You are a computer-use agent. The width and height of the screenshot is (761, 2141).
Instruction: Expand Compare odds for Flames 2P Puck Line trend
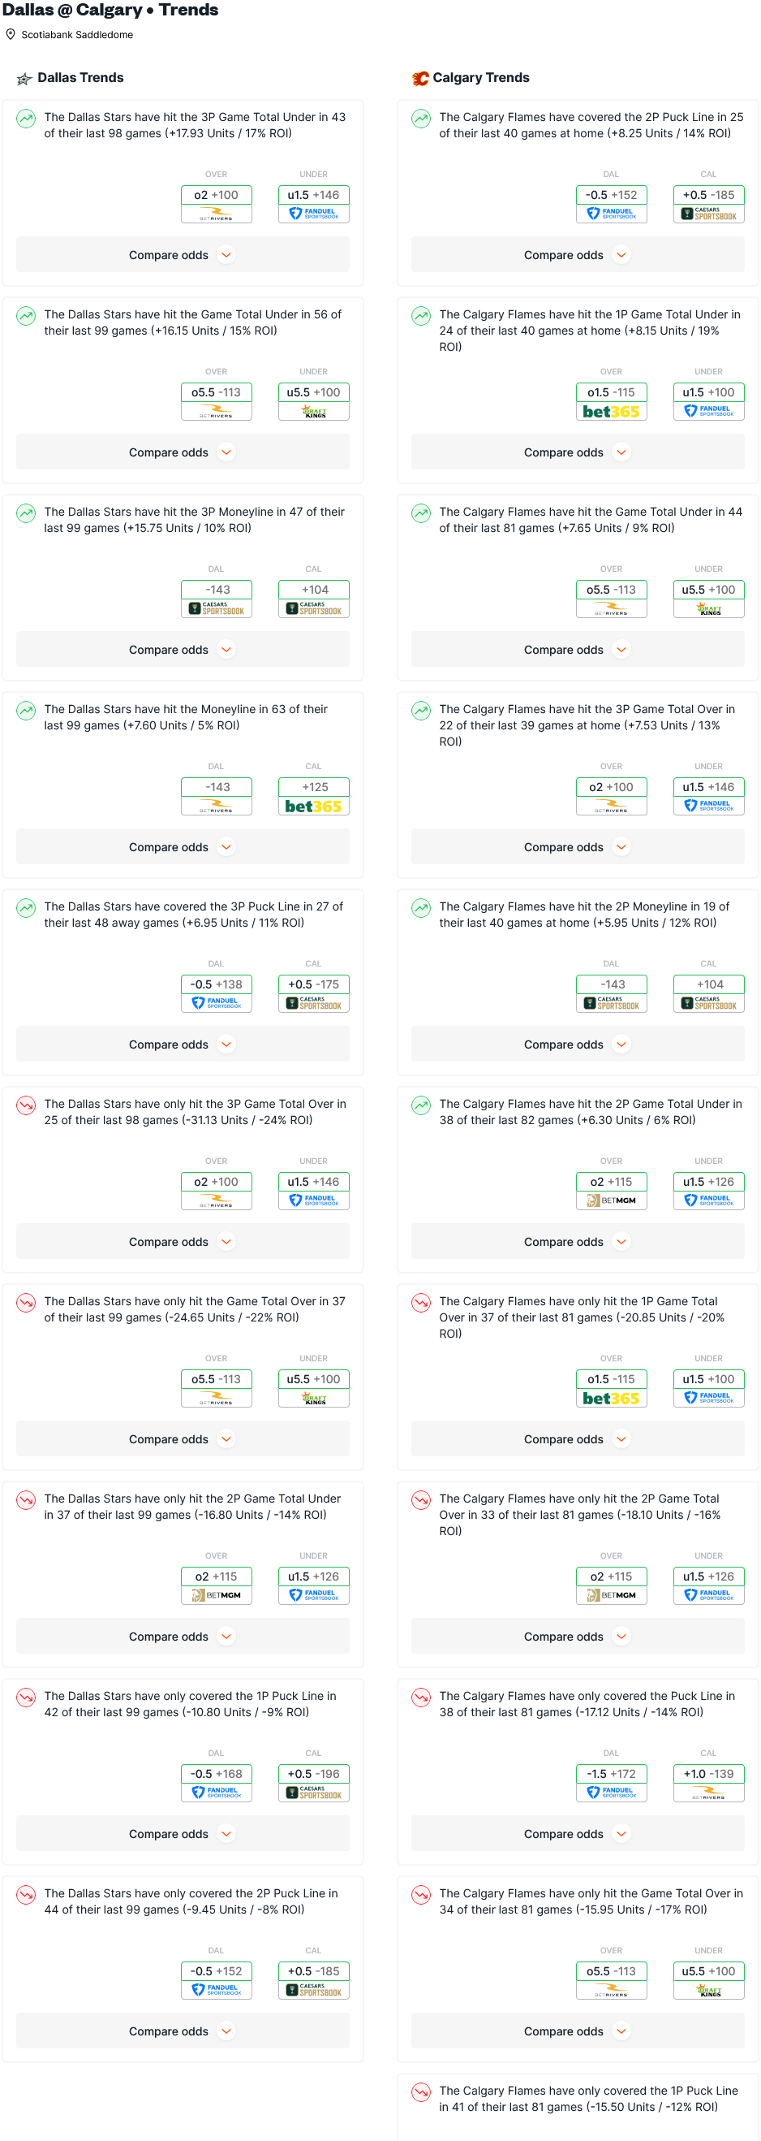(578, 255)
